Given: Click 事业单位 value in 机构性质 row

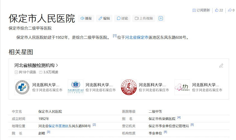Looking at the screenshot, I should [155, 133].
